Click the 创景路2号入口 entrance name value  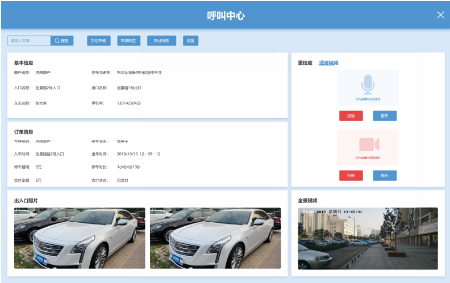pos(48,88)
